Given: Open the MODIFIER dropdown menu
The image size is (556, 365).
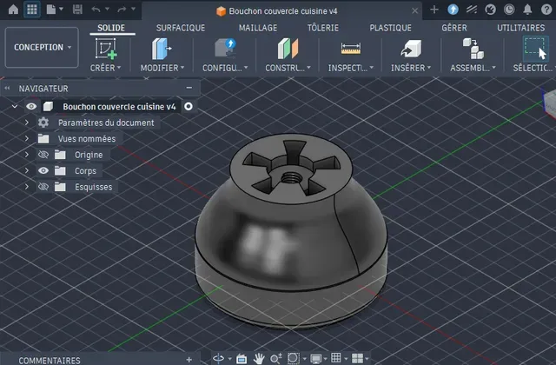Looking at the screenshot, I should pos(162,68).
